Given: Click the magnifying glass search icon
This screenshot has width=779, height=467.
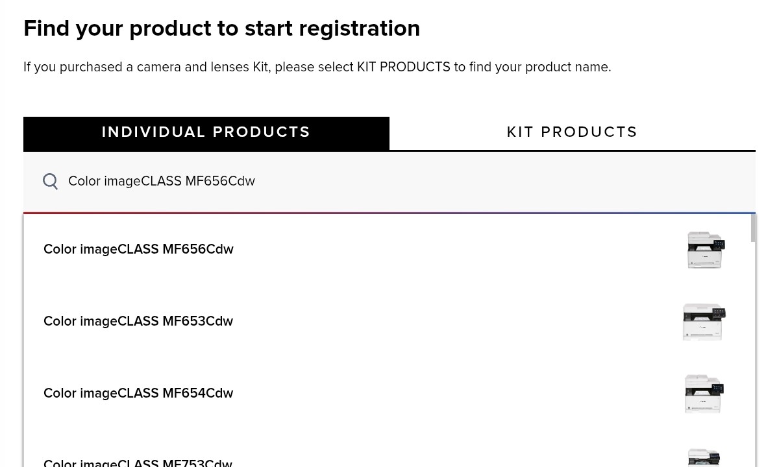Looking at the screenshot, I should click(x=50, y=182).
